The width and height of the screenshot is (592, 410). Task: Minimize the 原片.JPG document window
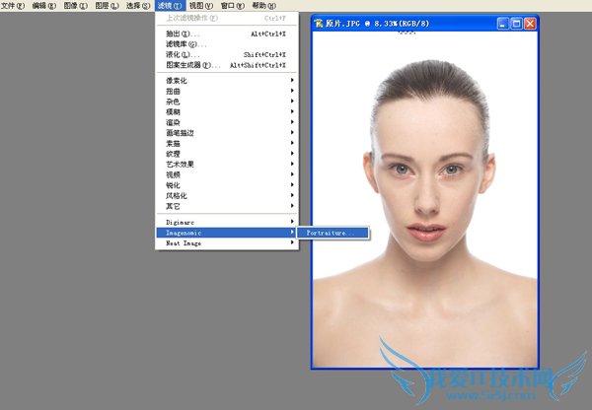tap(502, 24)
